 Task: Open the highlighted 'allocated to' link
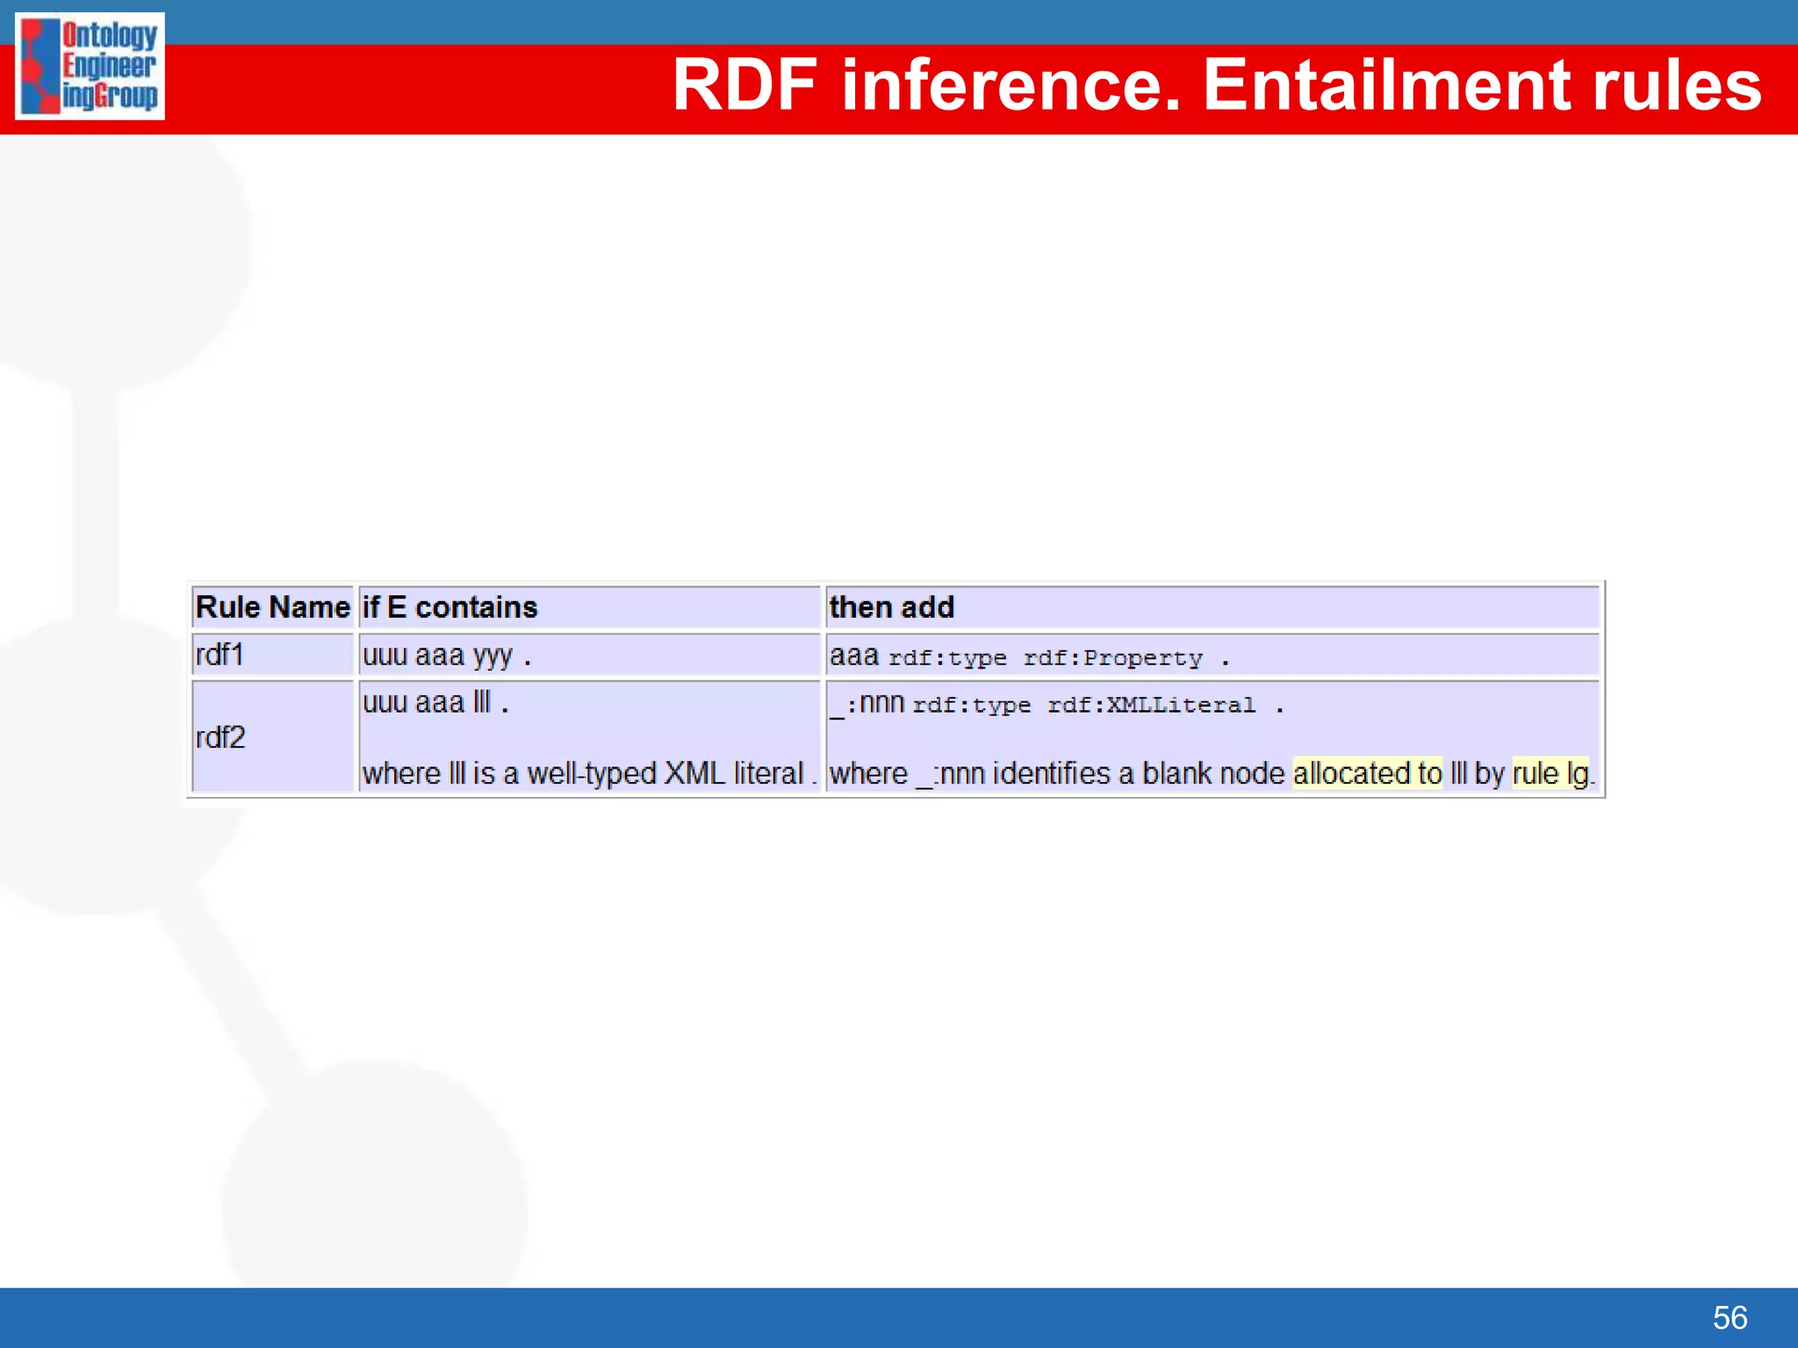(x=1366, y=773)
